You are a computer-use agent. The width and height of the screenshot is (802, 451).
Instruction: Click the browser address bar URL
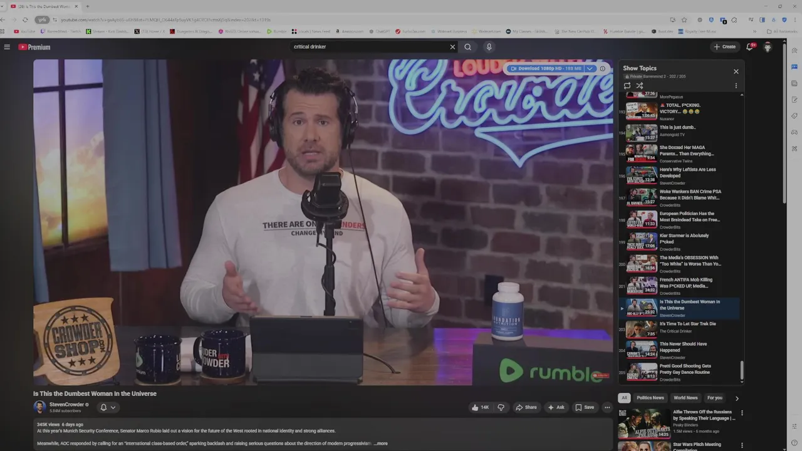tap(166, 20)
